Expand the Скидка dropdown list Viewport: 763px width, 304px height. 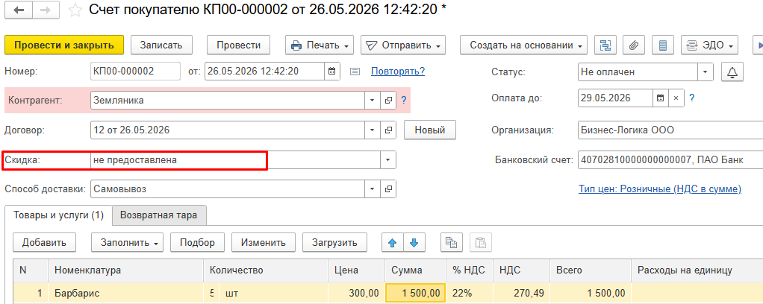388,159
